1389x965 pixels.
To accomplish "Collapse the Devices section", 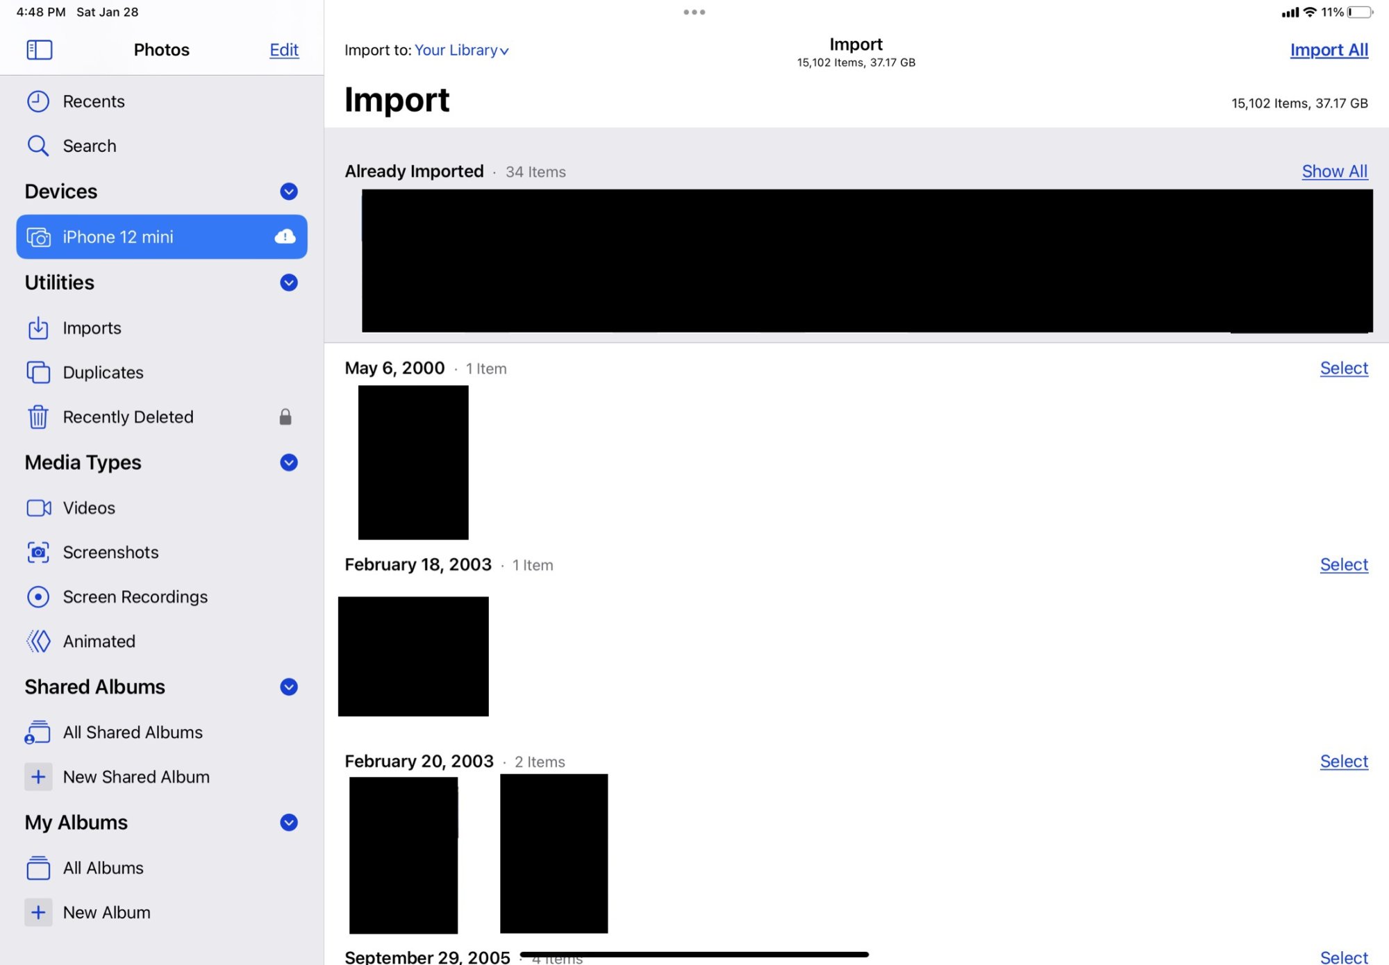I will coord(289,192).
